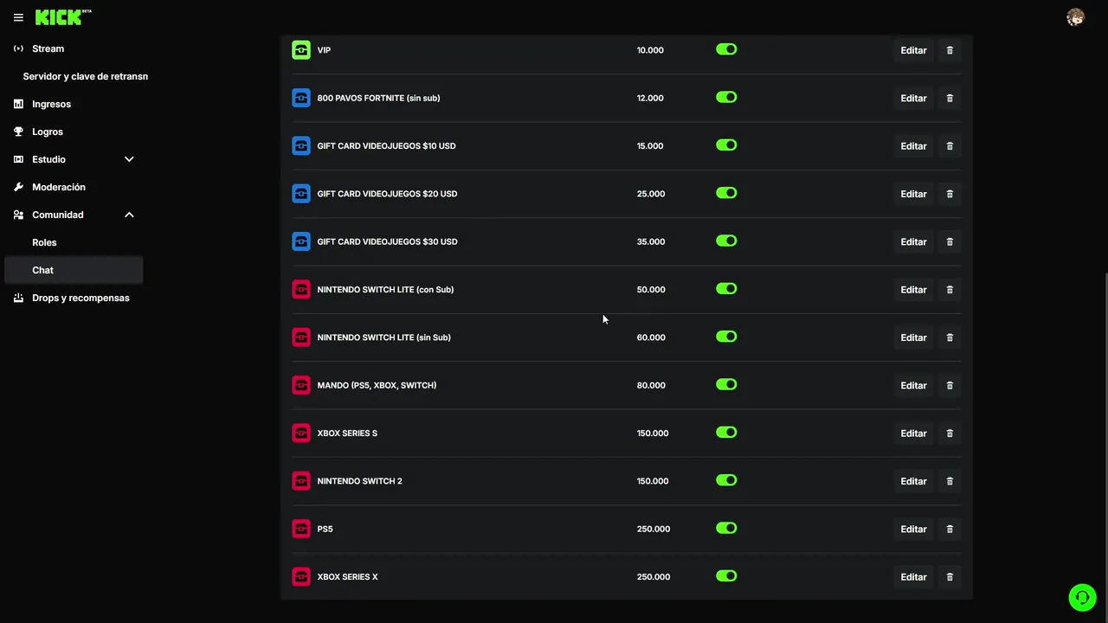Edit the NINTENDO SWITCH LITE (con Sub) reward

[x=913, y=290]
